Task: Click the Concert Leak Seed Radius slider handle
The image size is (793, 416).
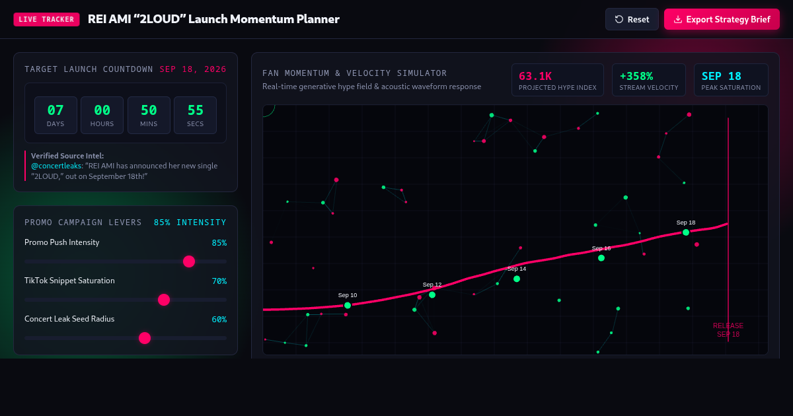Action: coord(145,338)
